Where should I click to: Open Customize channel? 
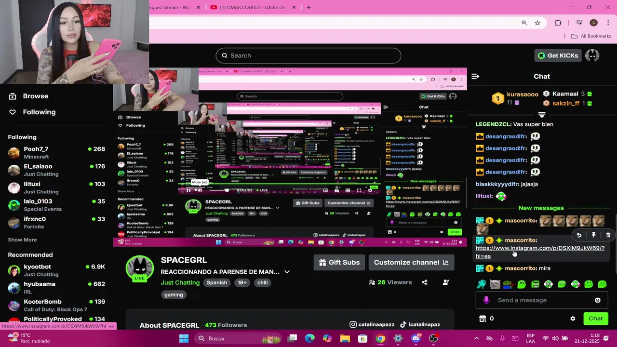[411, 262]
